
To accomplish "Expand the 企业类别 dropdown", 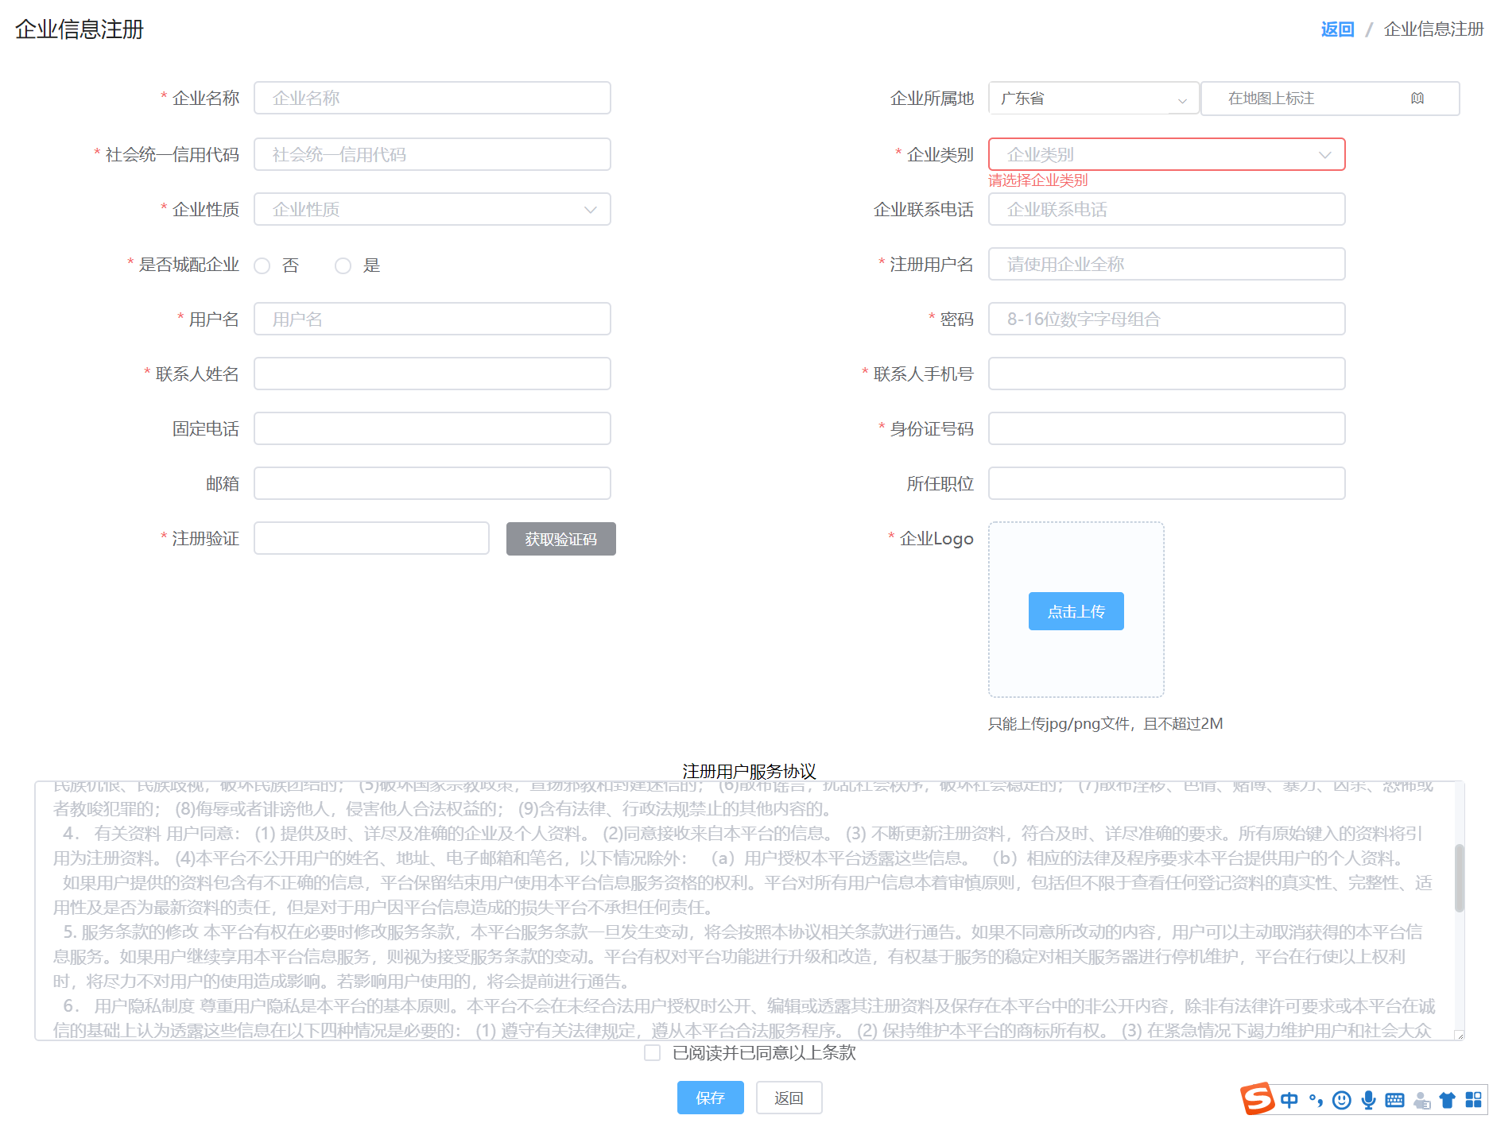I will 1167,154.
